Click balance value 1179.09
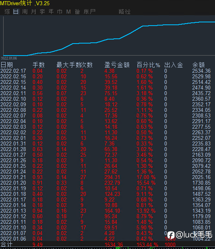 [x=201, y=216]
